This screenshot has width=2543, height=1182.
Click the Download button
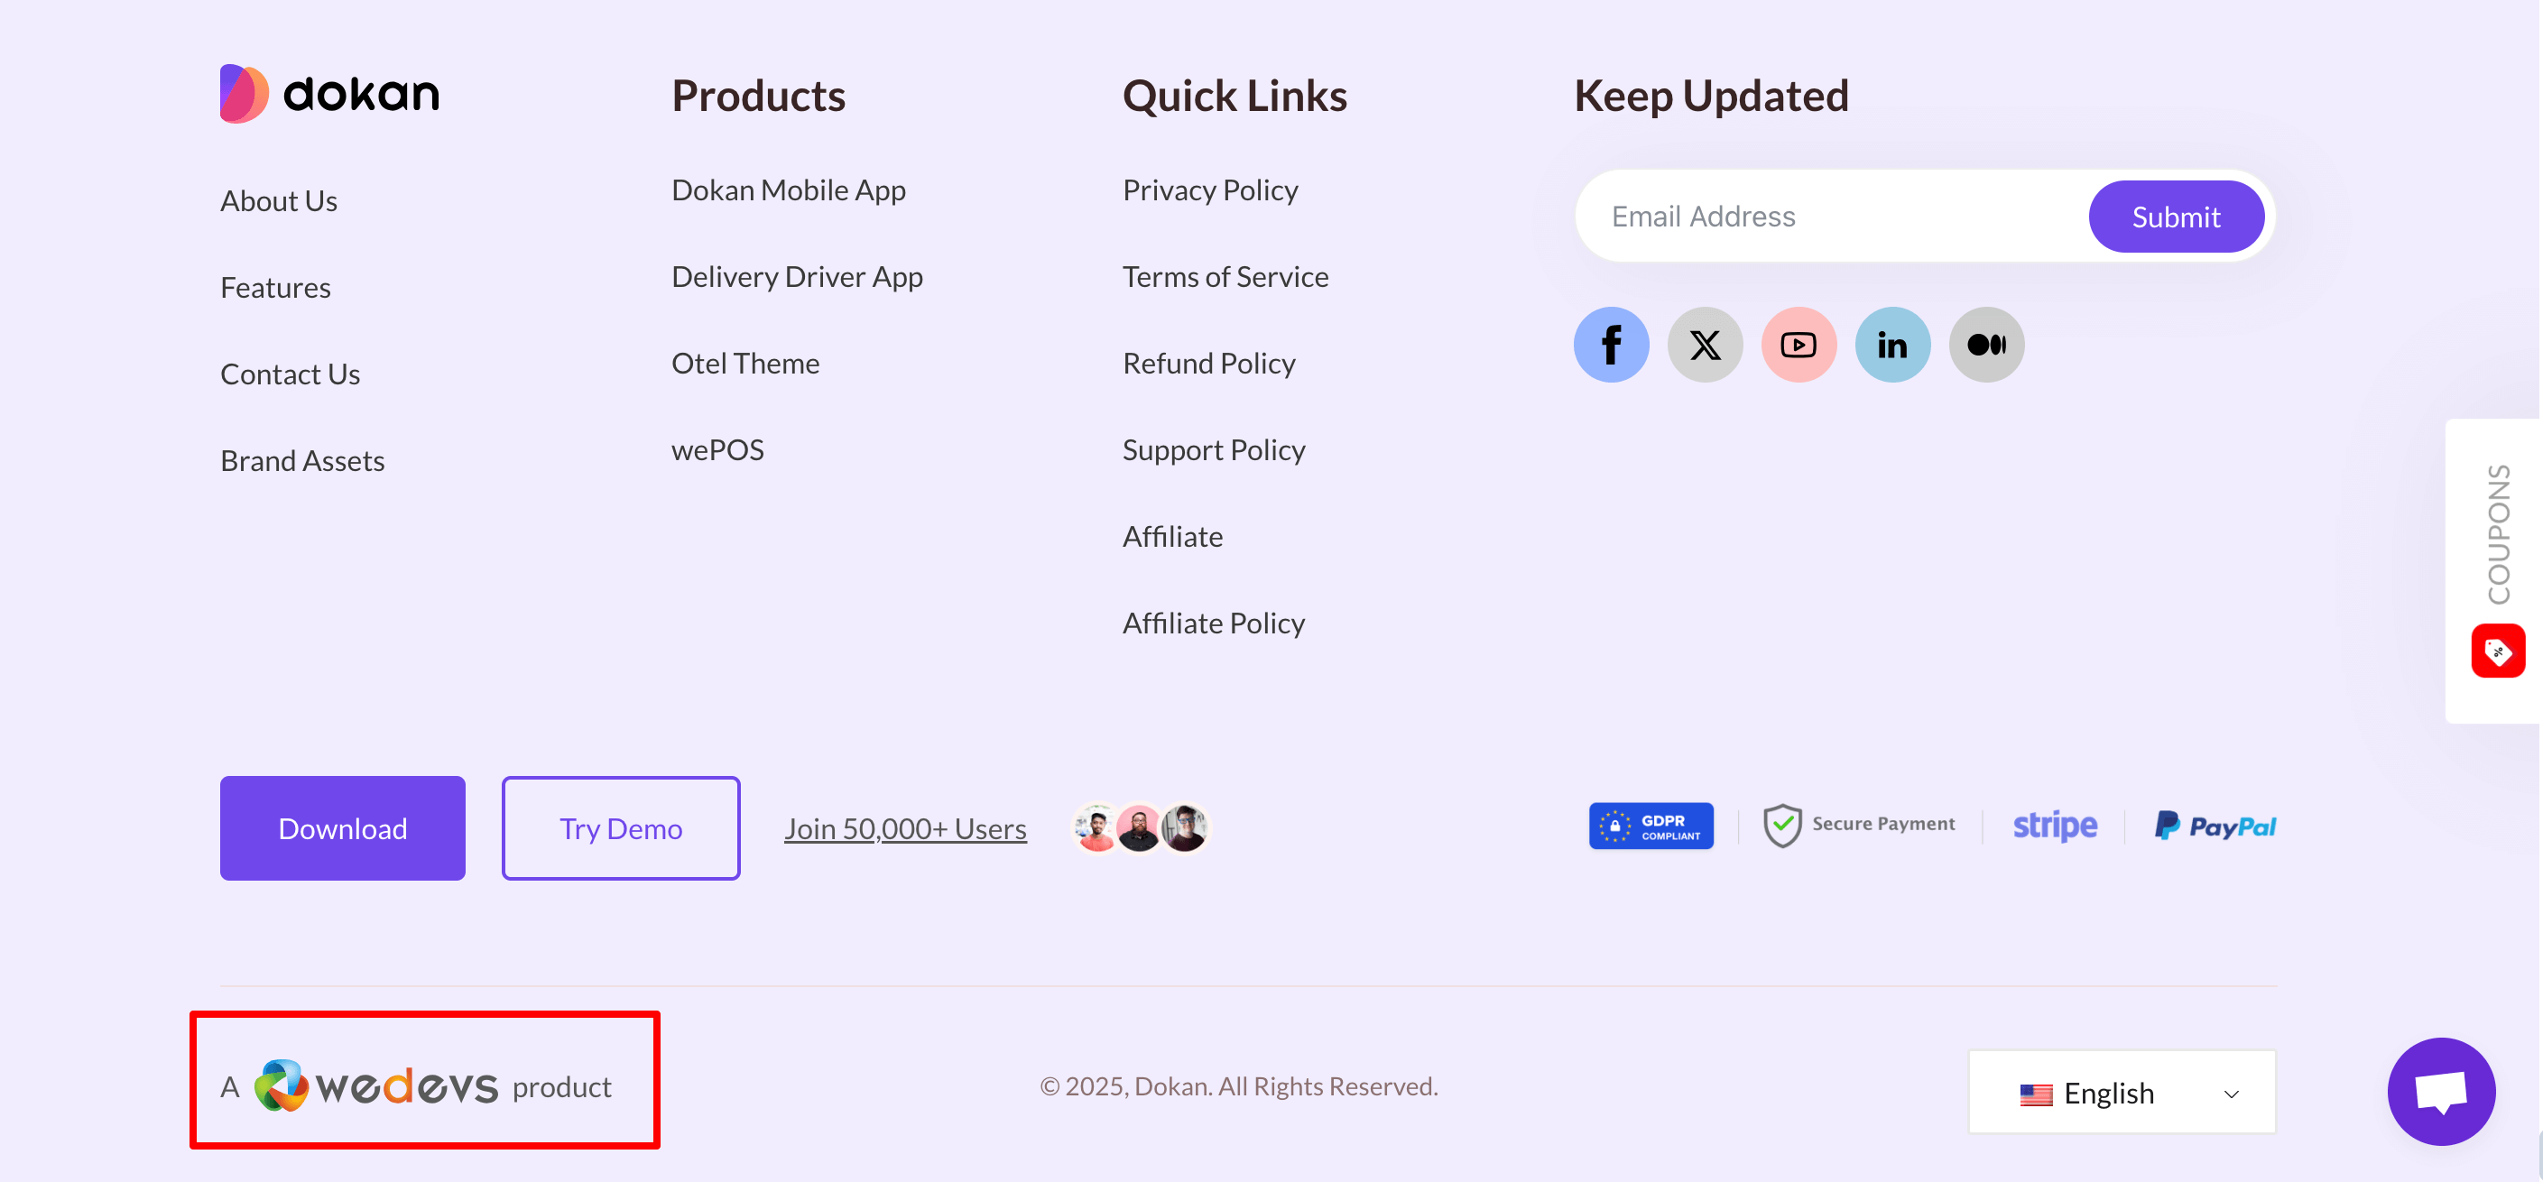[342, 826]
